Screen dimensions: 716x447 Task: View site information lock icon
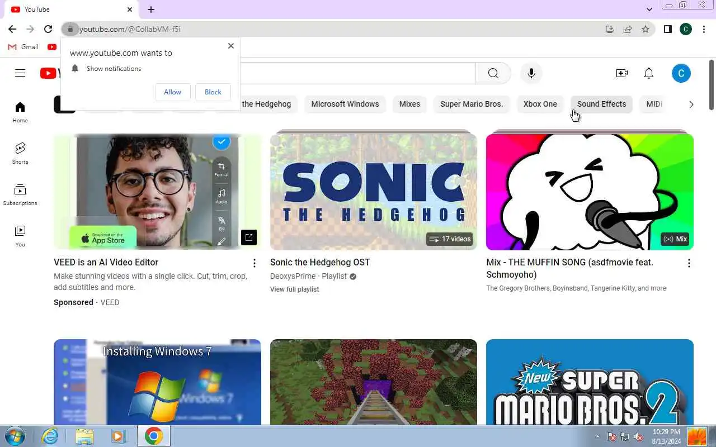(70, 29)
